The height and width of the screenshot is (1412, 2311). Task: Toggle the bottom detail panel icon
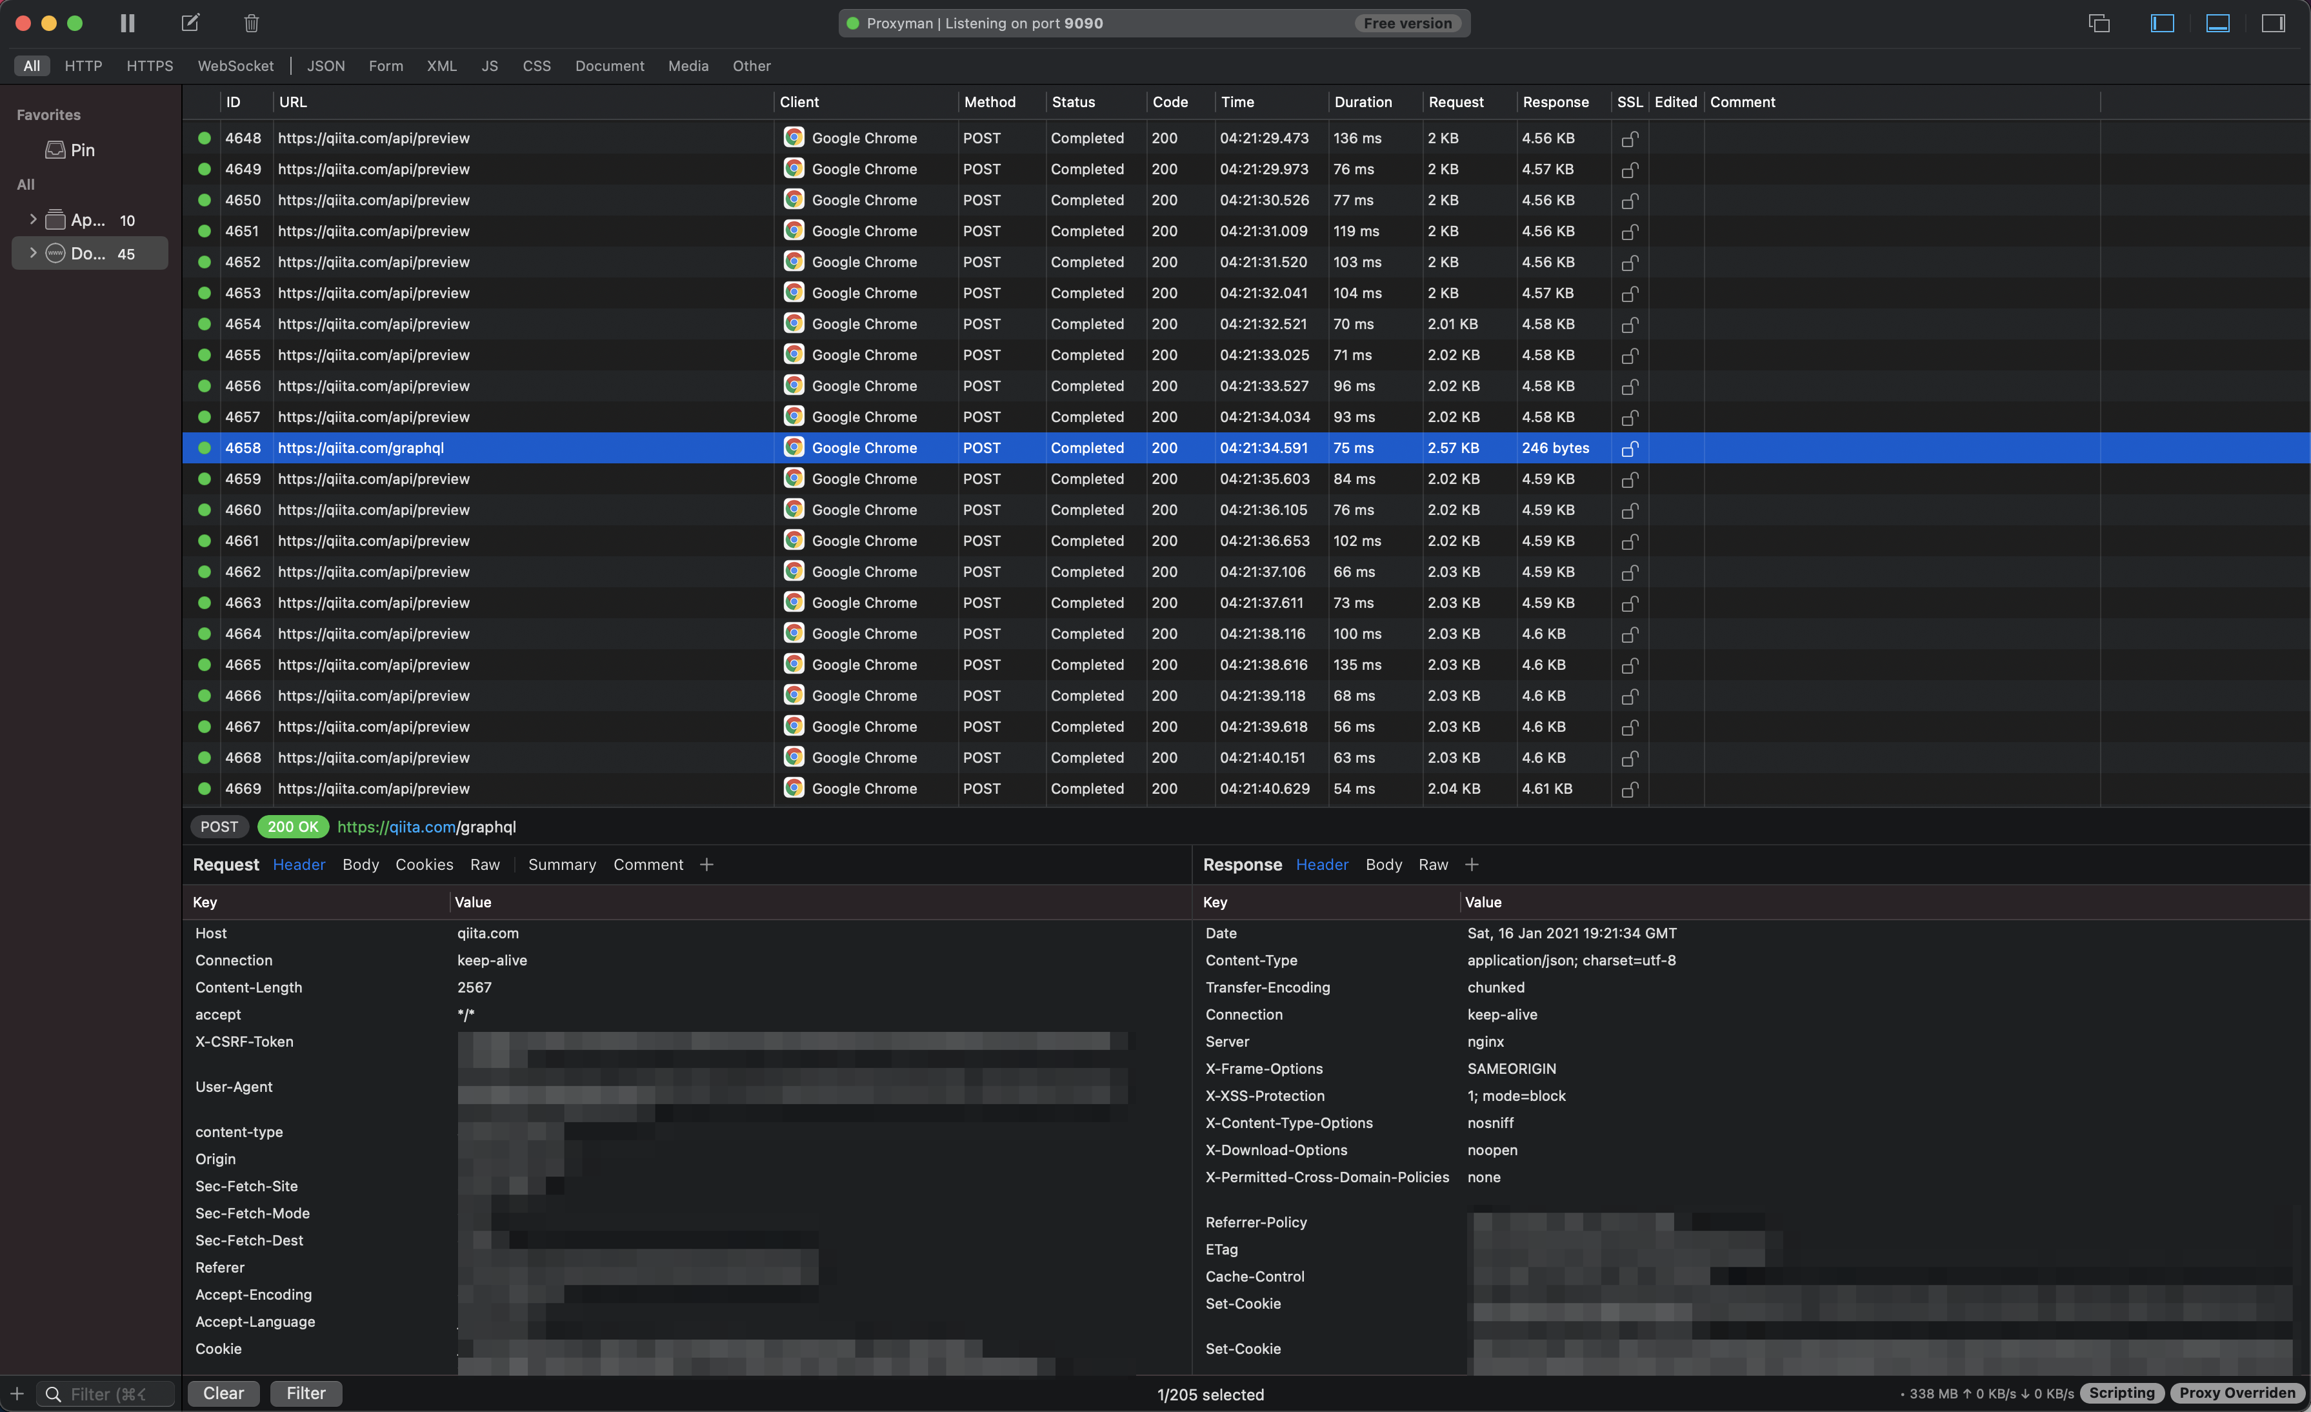coord(2217,23)
